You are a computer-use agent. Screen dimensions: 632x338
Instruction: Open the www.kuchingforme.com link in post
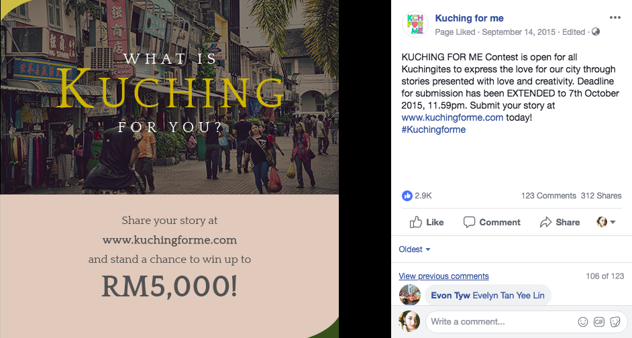tap(452, 117)
